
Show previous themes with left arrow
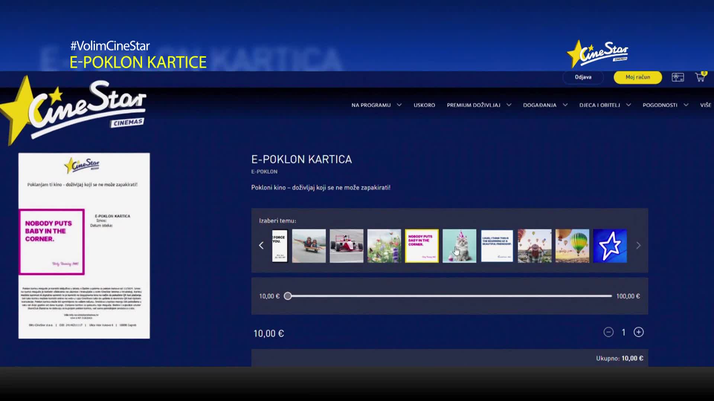pos(261,245)
